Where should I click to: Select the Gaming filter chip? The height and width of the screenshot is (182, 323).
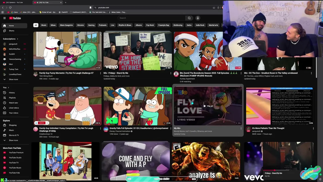[91, 25]
